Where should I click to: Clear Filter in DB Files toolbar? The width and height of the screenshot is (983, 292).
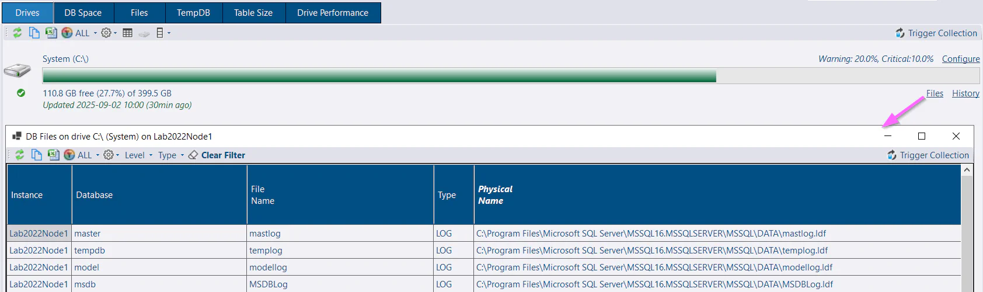217,155
